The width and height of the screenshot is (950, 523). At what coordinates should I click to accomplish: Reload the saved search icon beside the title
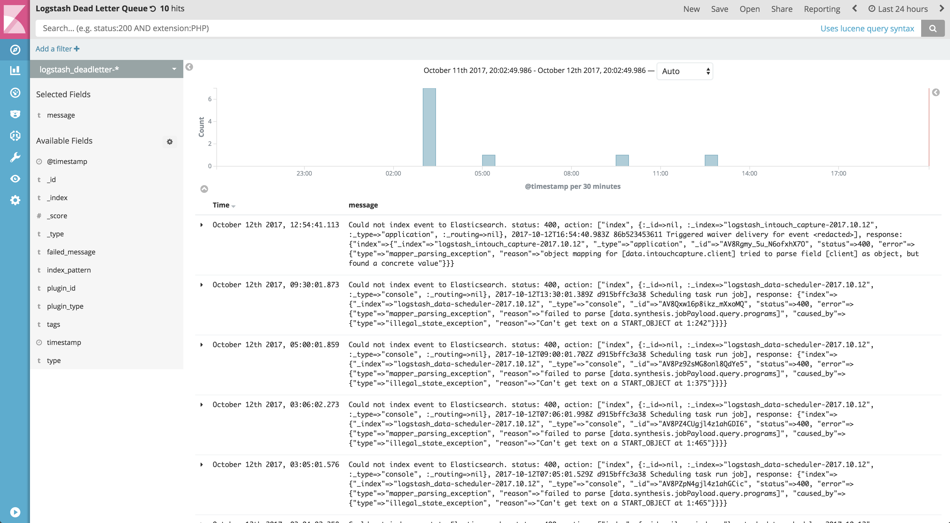click(x=153, y=9)
